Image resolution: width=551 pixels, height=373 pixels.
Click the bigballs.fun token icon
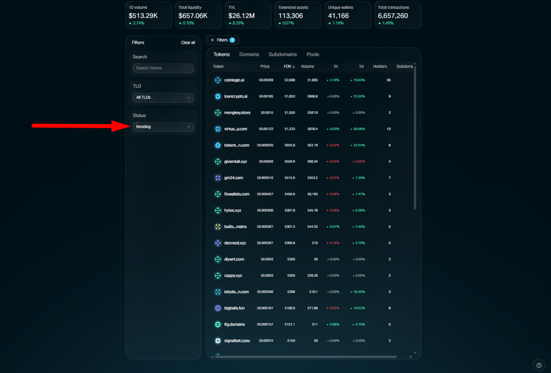(217, 308)
